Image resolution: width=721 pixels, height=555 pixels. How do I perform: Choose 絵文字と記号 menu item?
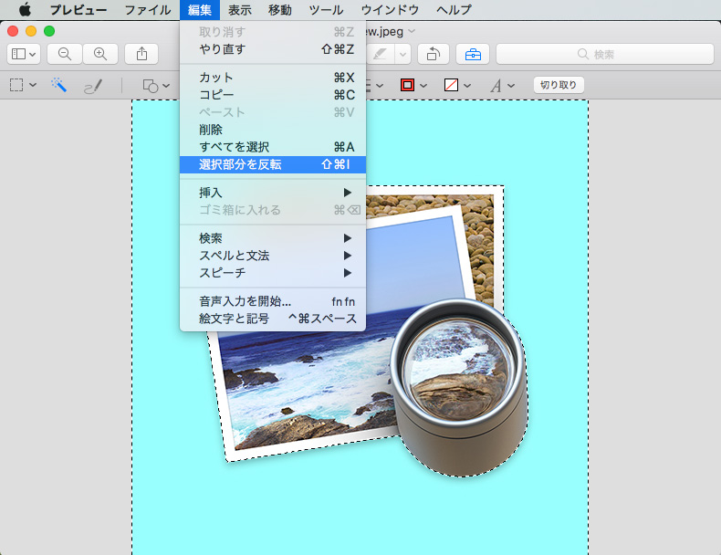pyautogui.click(x=273, y=319)
